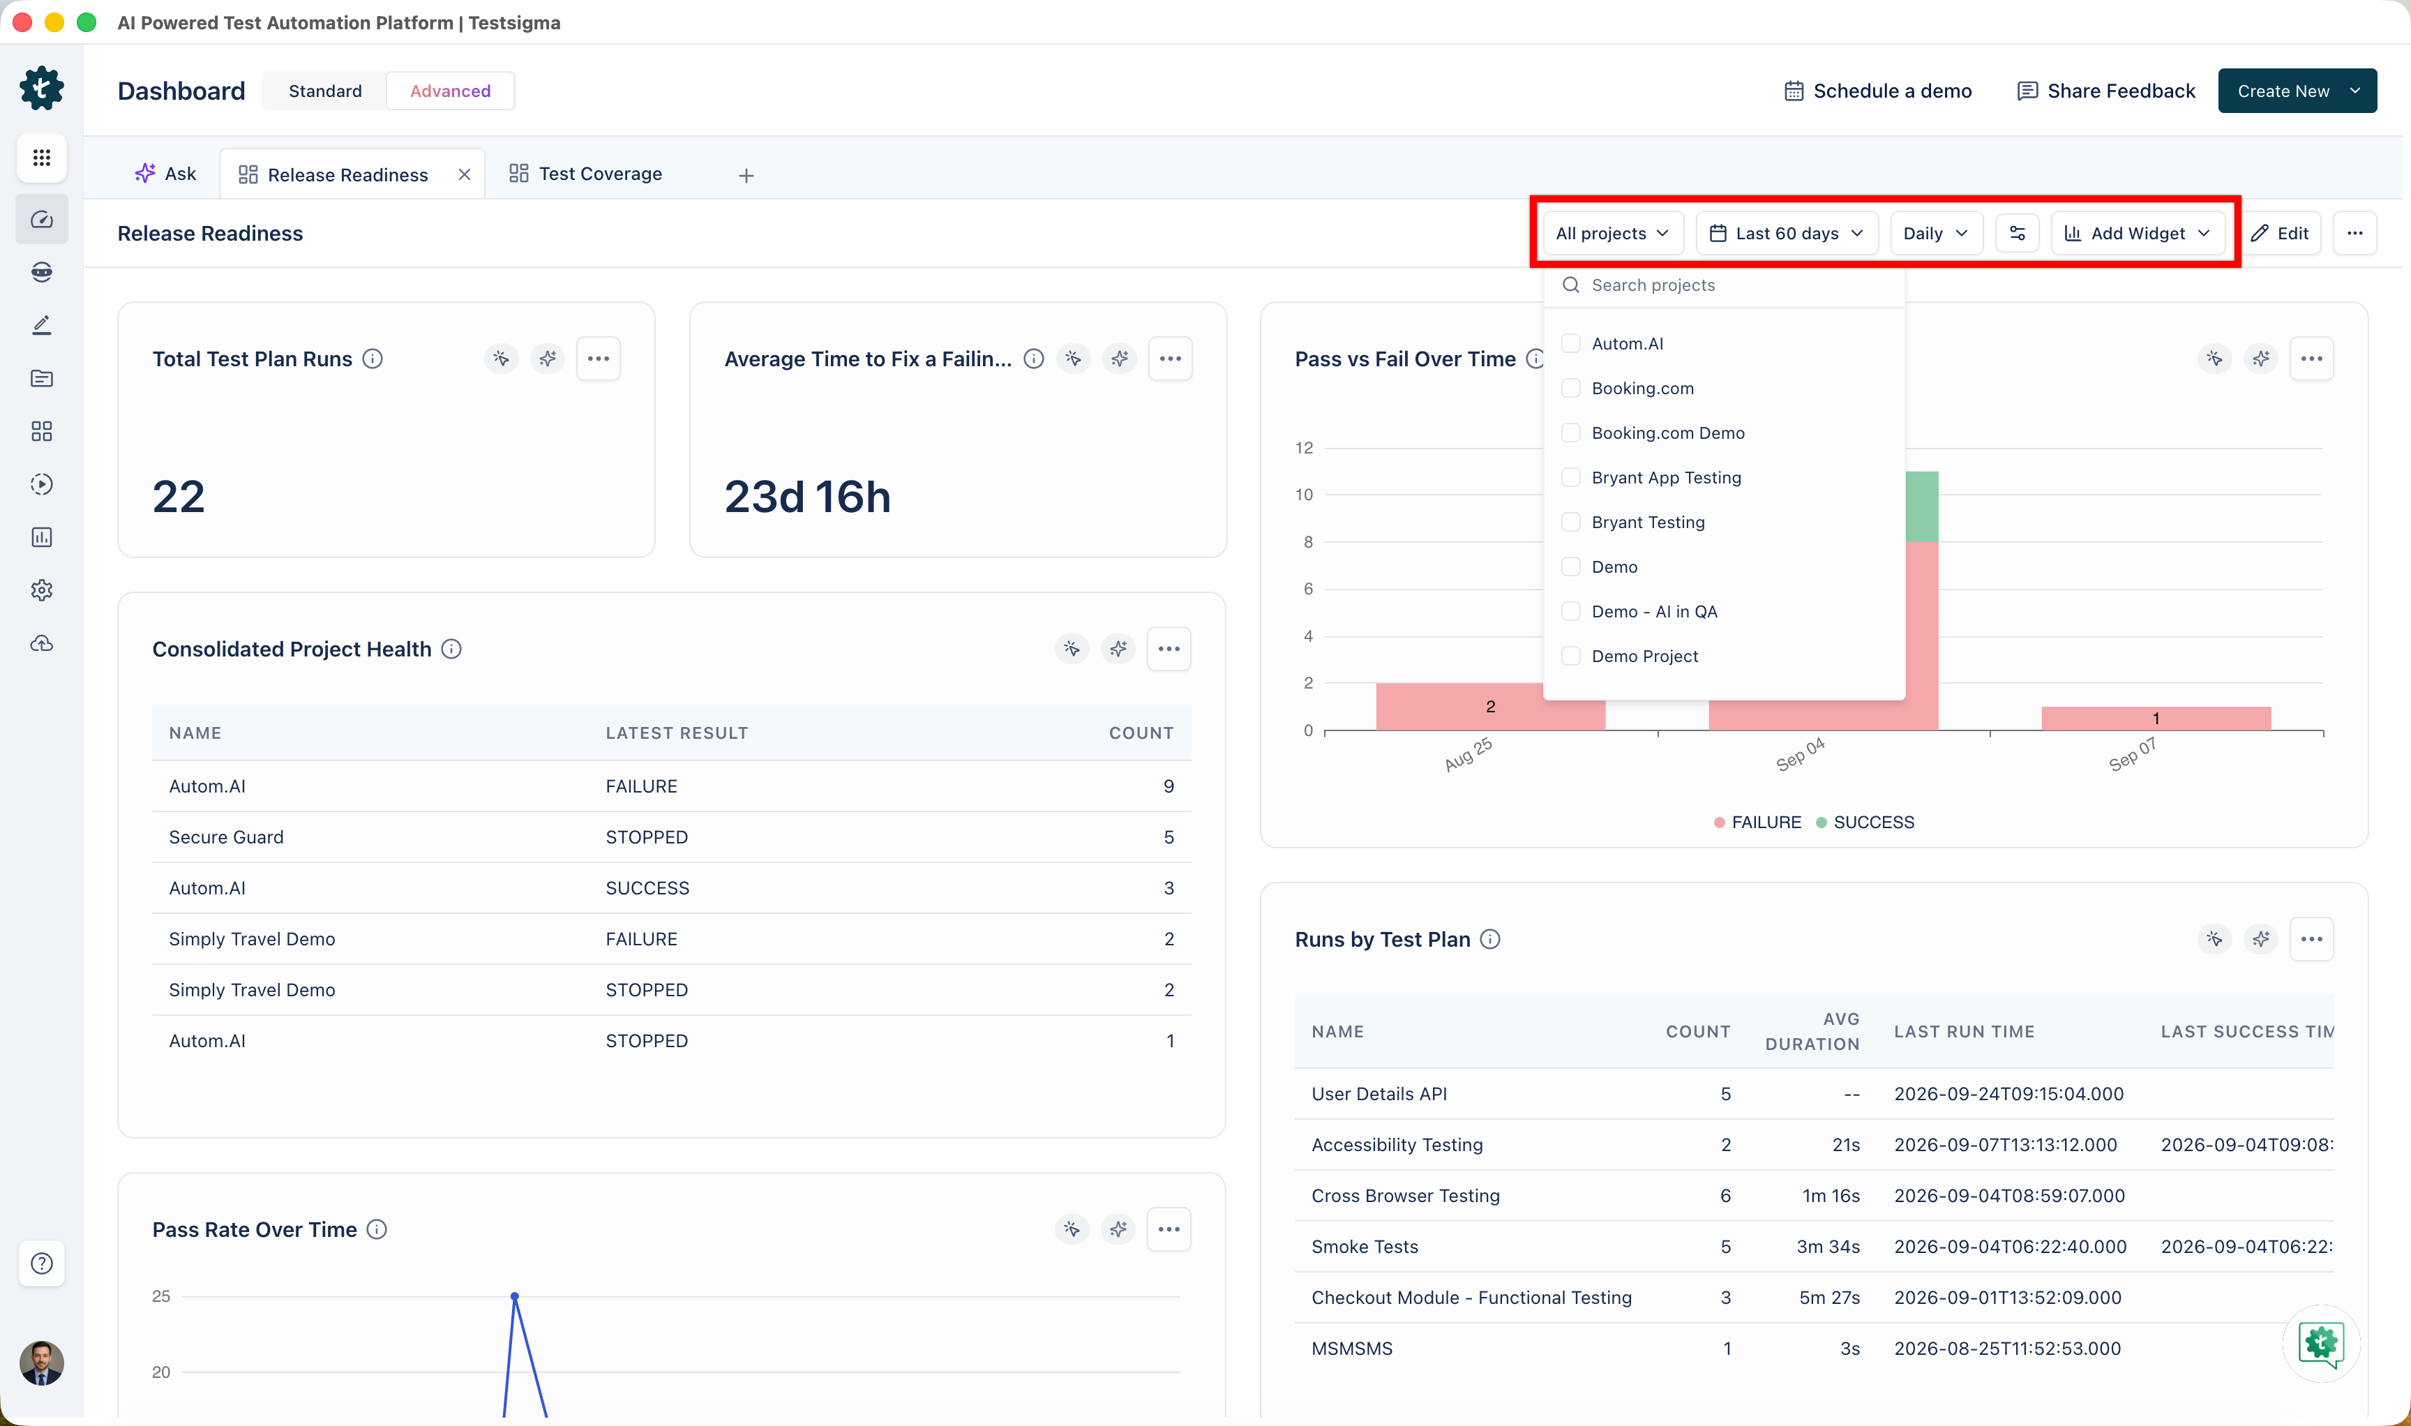
Task: Open the dashboard gauge sidebar icon
Action: pyautogui.click(x=41, y=219)
